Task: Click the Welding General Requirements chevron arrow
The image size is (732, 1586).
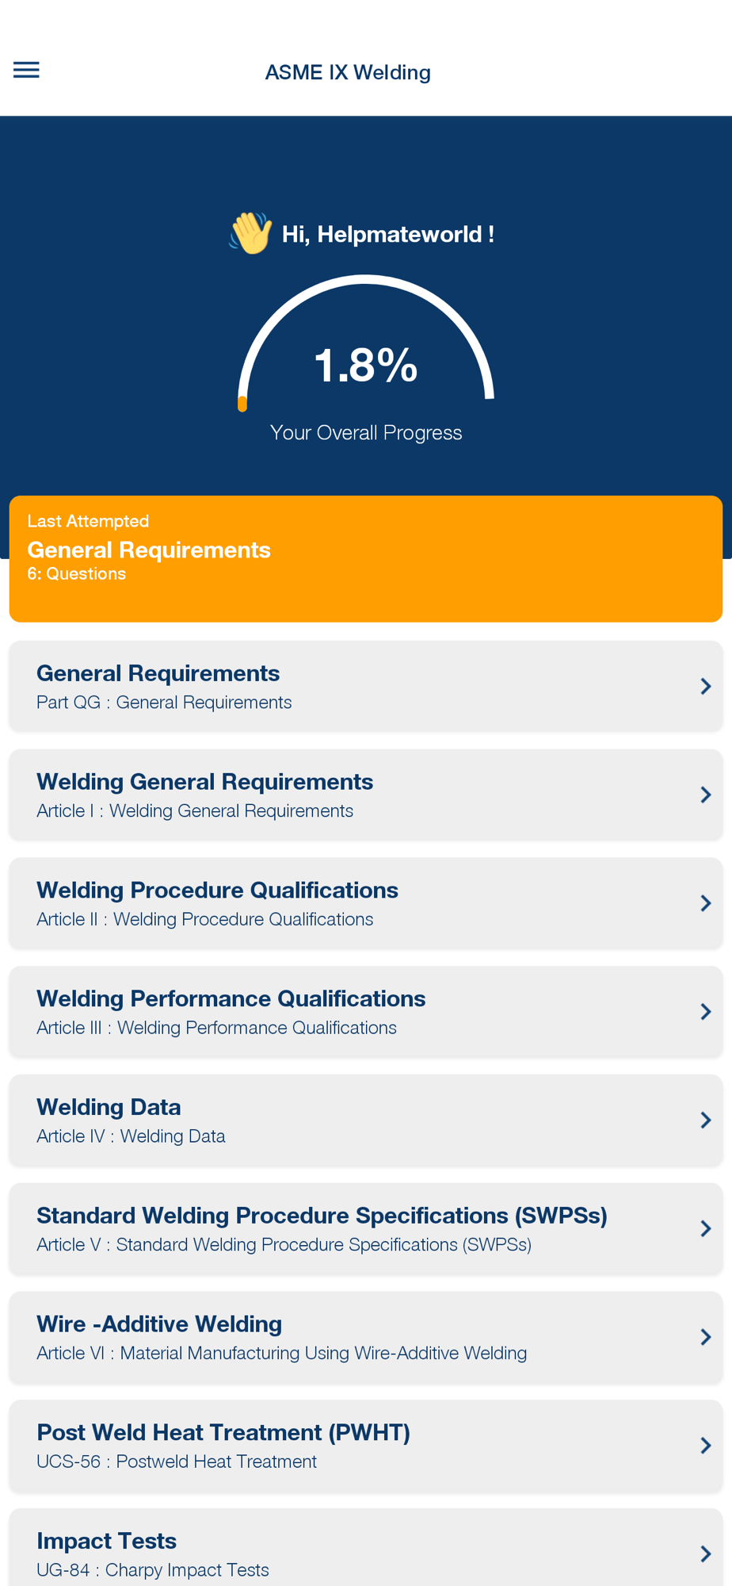Action: click(x=705, y=795)
